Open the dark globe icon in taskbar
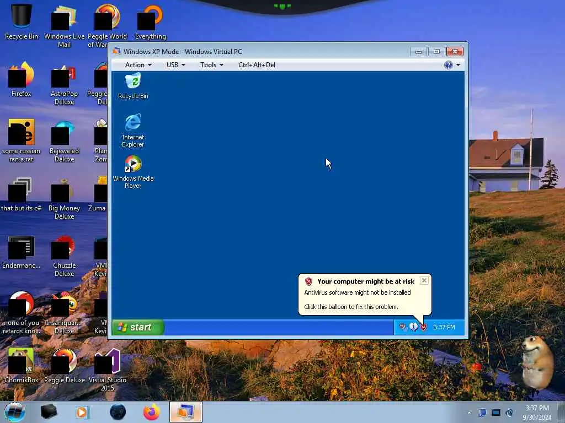This screenshot has width=565, height=423. click(118, 412)
